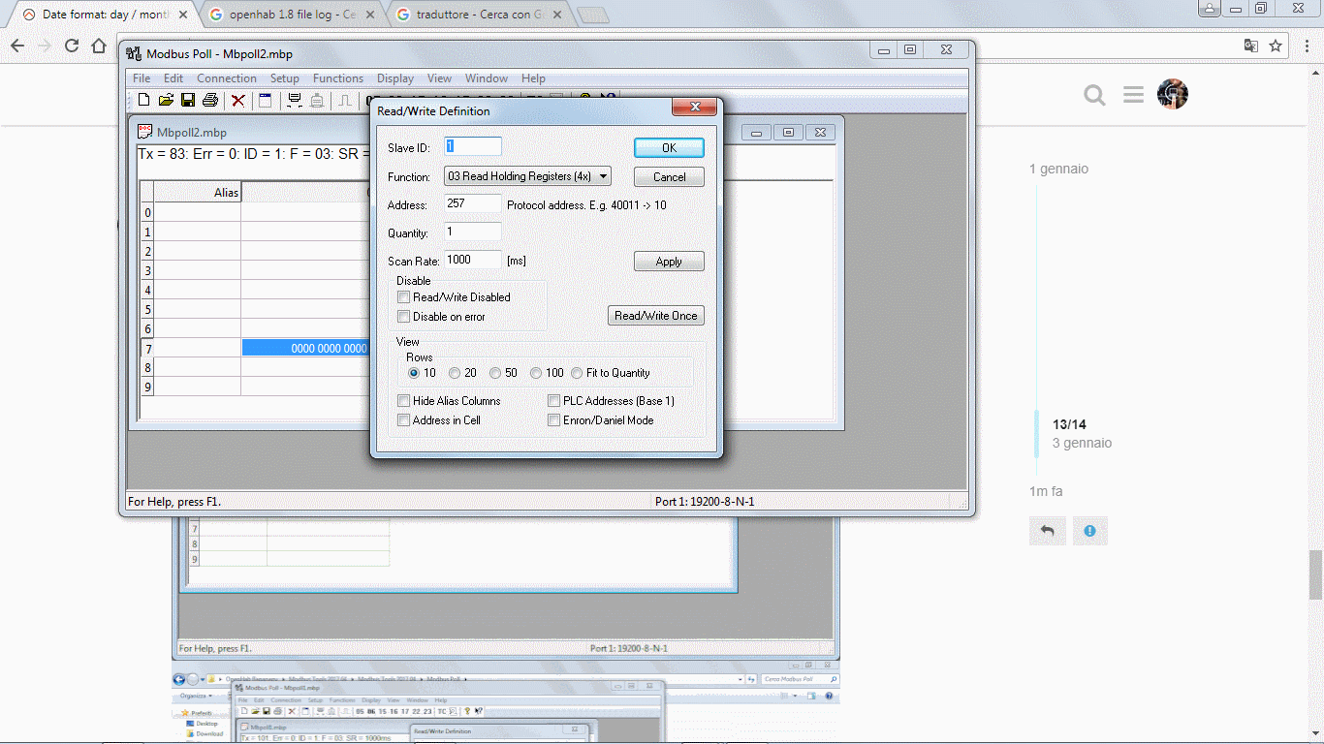Viewport: 1324px width, 744px height.
Task: Toggle the Hide Alias Columns checkbox
Action: pos(404,401)
